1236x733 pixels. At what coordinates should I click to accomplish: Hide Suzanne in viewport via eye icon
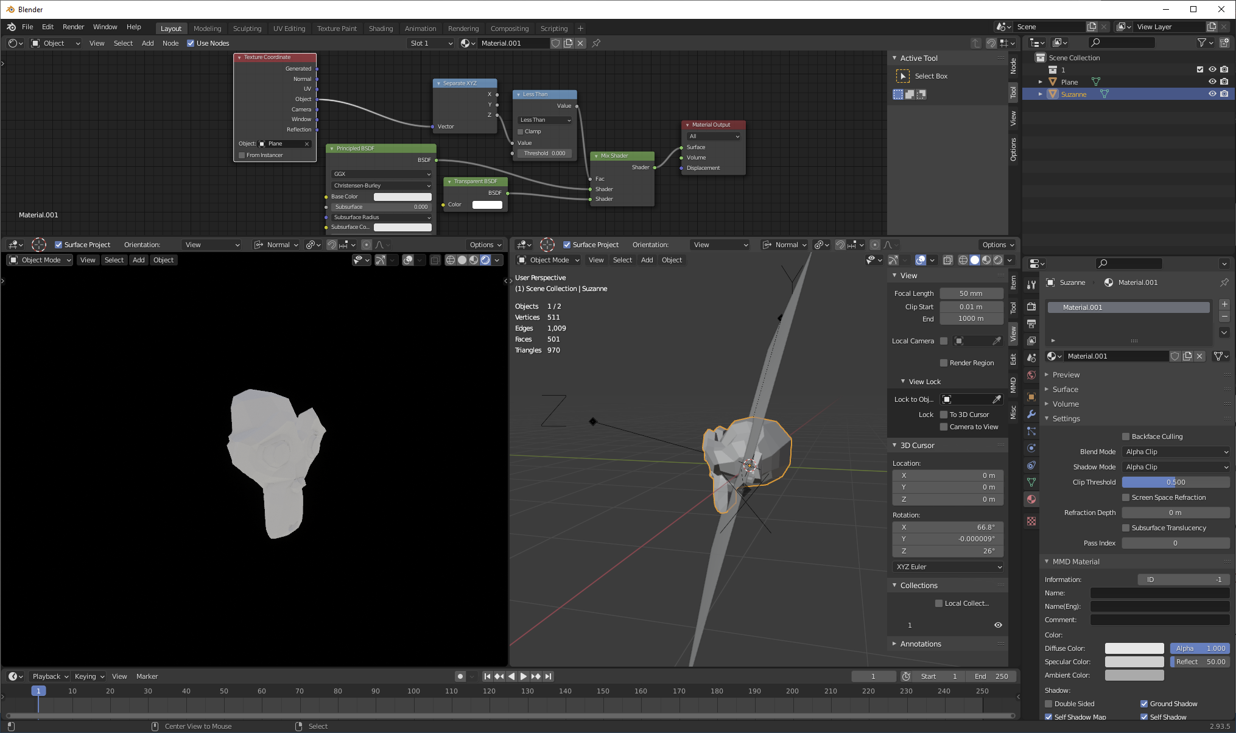pyautogui.click(x=1212, y=94)
